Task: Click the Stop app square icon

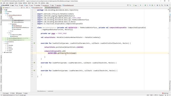Action: 154,5
